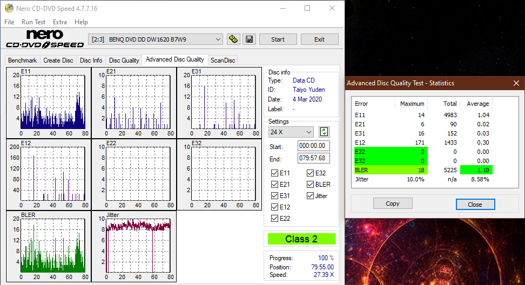Click the Start button

[278, 39]
